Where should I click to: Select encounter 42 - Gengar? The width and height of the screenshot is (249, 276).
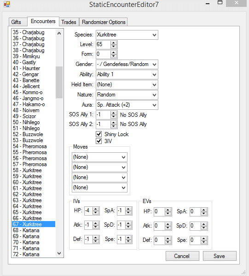click(x=34, y=74)
